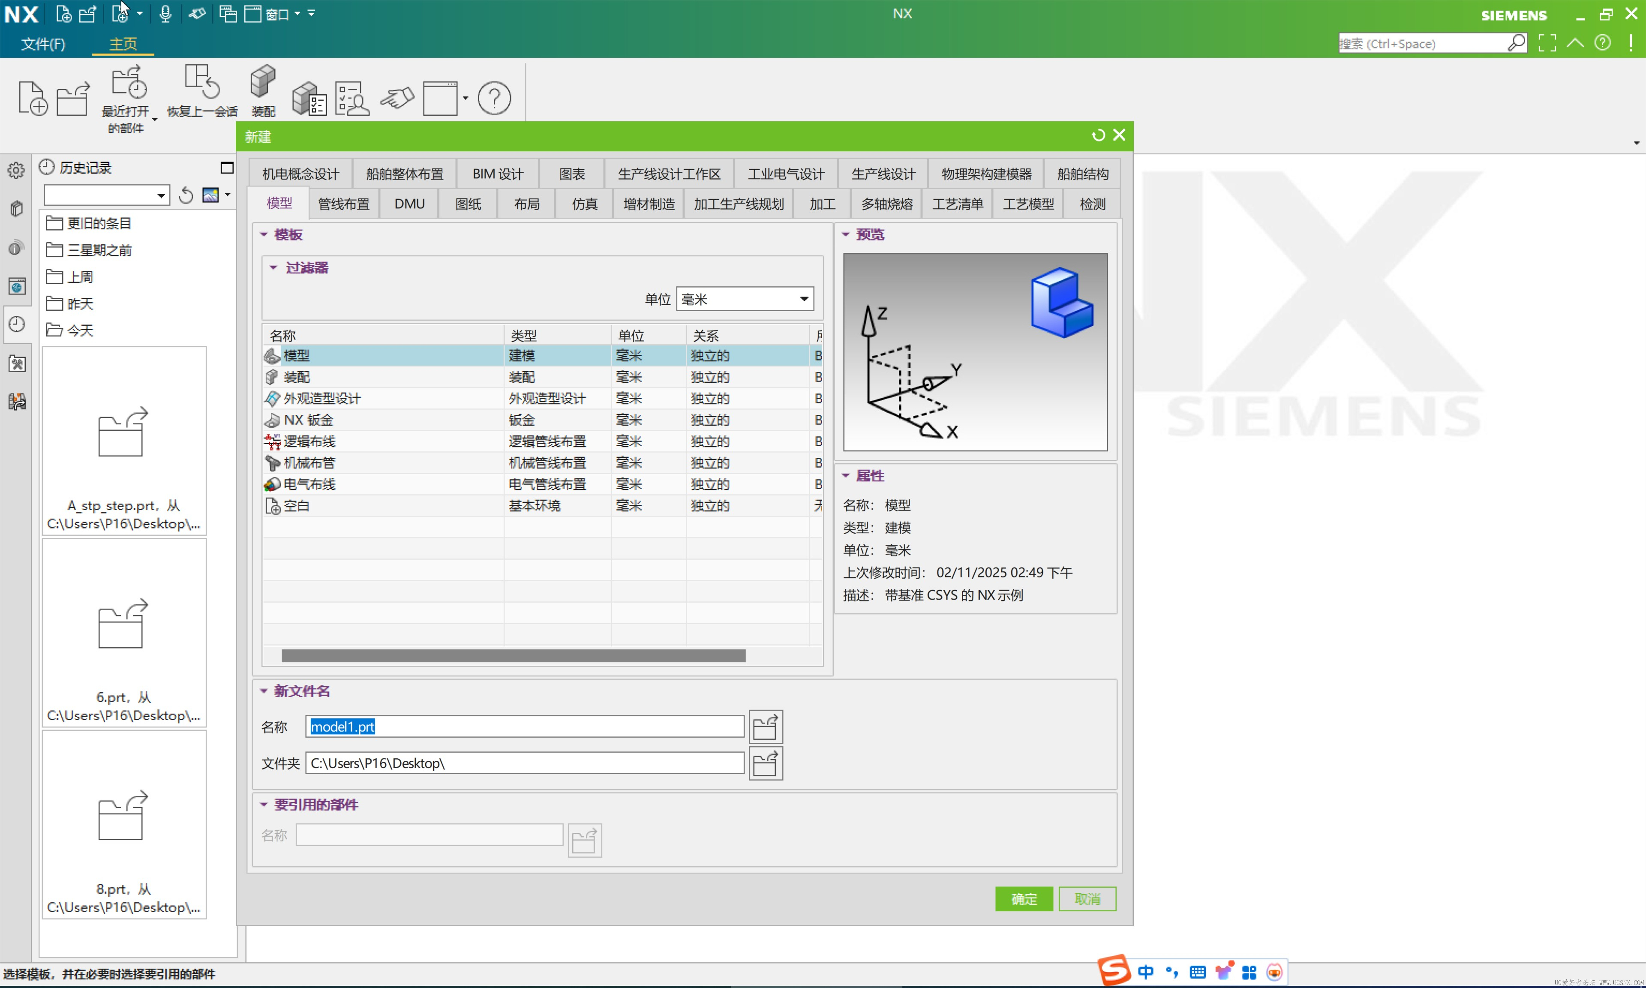The width and height of the screenshot is (1646, 988).
Task: Click the microphone icon in title bar
Action: click(x=165, y=14)
